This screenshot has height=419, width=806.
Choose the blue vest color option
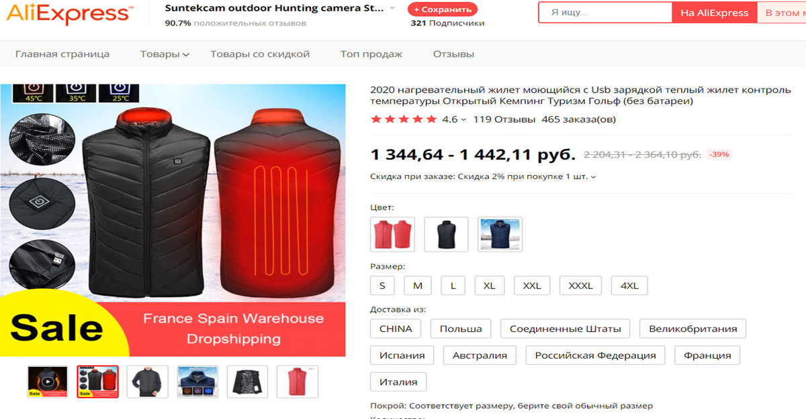coord(500,235)
